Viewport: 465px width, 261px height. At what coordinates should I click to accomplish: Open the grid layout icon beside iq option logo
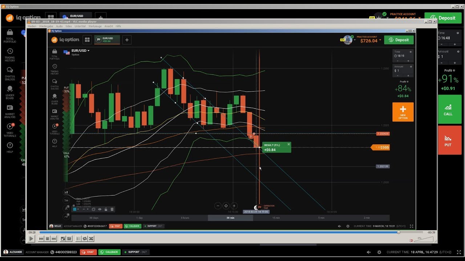point(87,40)
